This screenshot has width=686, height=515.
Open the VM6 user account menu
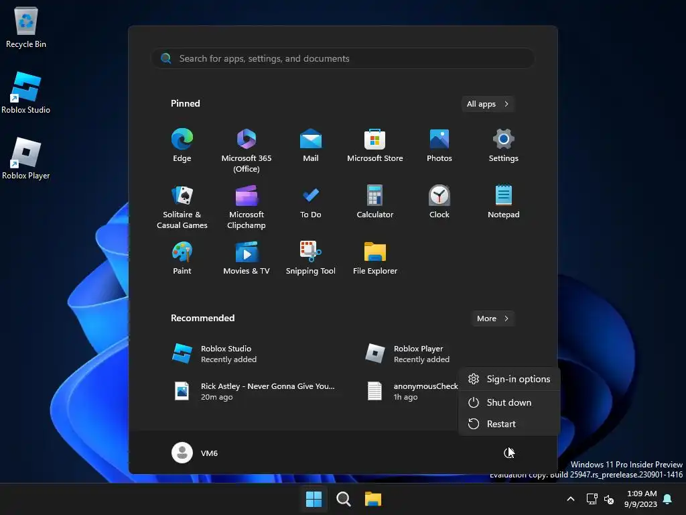pyautogui.click(x=195, y=453)
